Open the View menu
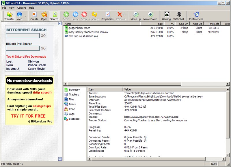 click(12, 8)
